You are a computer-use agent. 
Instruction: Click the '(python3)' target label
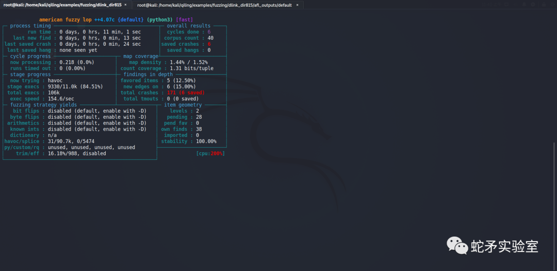point(160,20)
